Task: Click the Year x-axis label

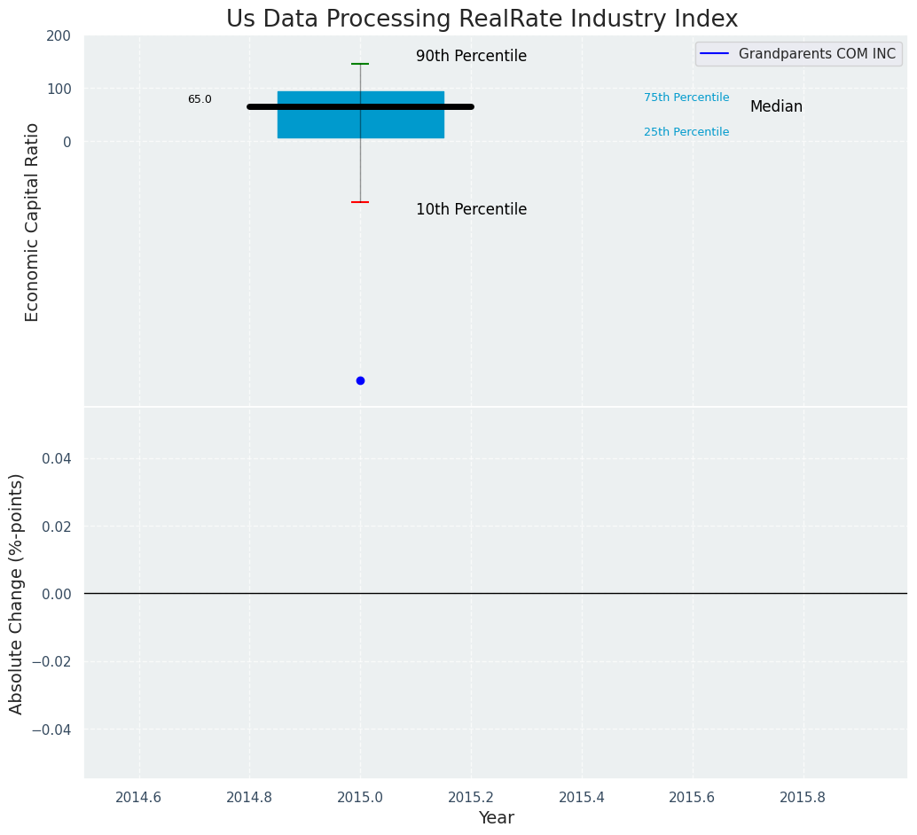Action: [x=496, y=817]
